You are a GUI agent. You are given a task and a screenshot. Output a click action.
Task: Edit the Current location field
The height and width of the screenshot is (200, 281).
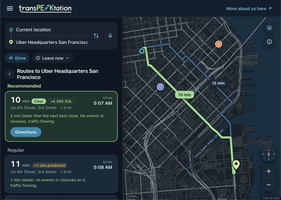pyautogui.click(x=52, y=30)
